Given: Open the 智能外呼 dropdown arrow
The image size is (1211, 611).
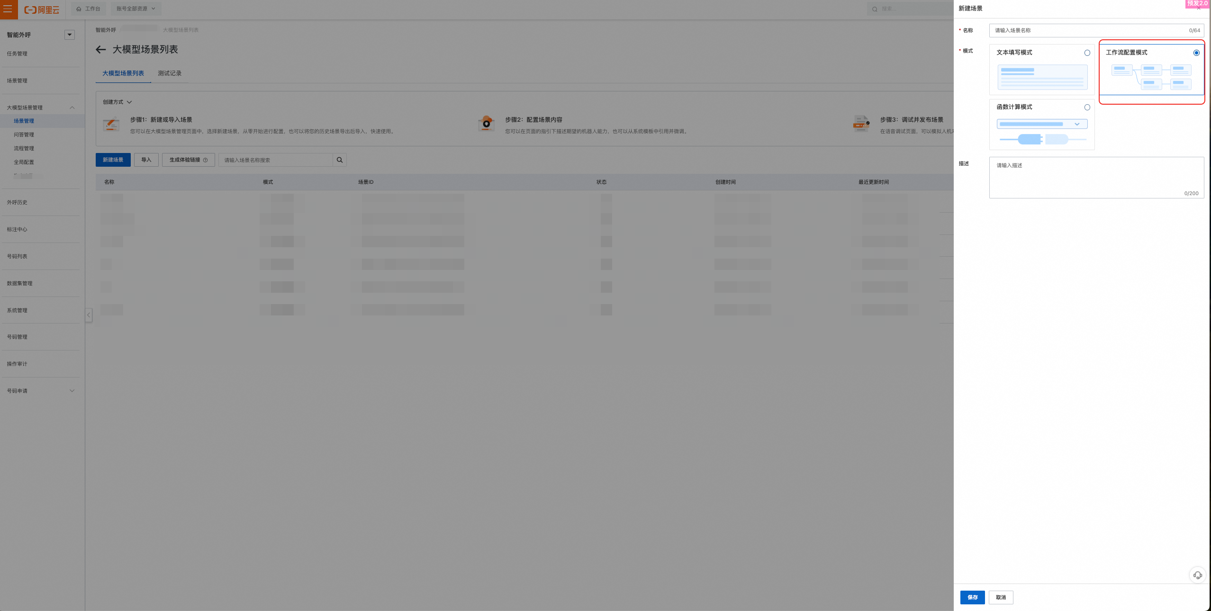Looking at the screenshot, I should [70, 35].
